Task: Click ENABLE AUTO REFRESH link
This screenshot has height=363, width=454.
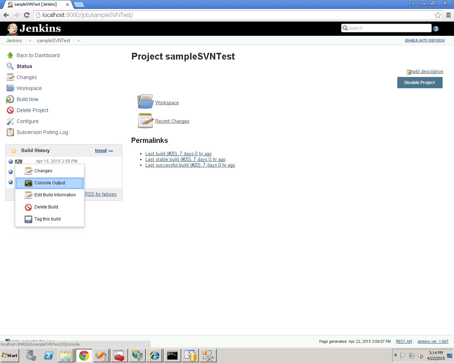Action: [x=425, y=40]
